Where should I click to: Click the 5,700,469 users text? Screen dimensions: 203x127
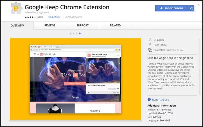click(x=74, y=17)
